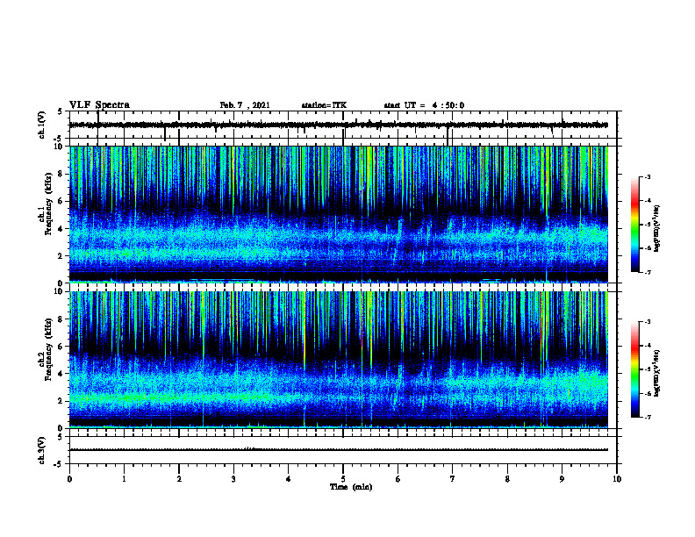The image size is (695, 537).
Task: Click time axis tick label "3"
Action: [233, 479]
